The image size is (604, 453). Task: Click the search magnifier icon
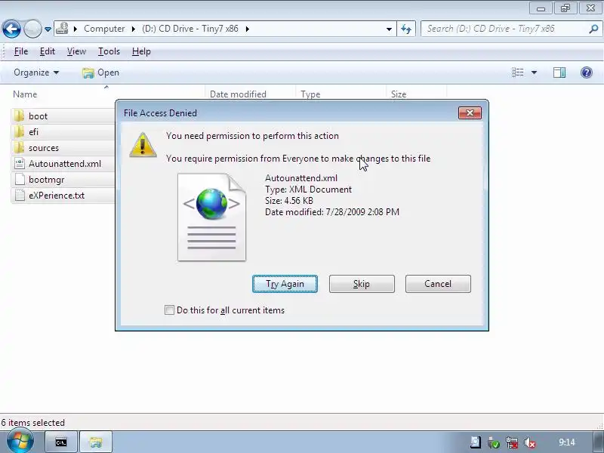pos(593,29)
